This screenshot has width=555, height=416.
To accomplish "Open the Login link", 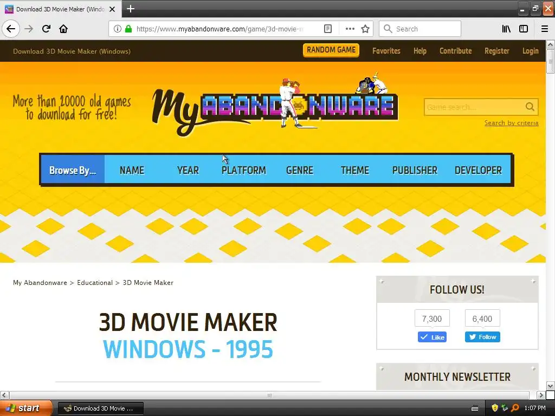I will [530, 51].
